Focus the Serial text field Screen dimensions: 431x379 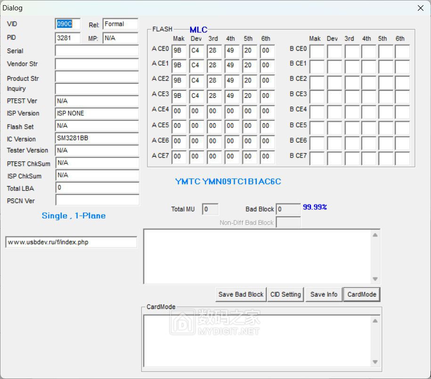[x=97, y=51]
